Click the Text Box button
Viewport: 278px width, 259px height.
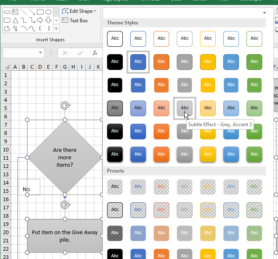75,20
